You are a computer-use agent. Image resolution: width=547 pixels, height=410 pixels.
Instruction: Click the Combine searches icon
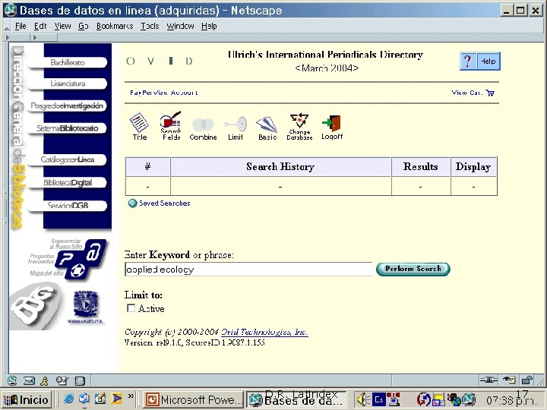(203, 128)
